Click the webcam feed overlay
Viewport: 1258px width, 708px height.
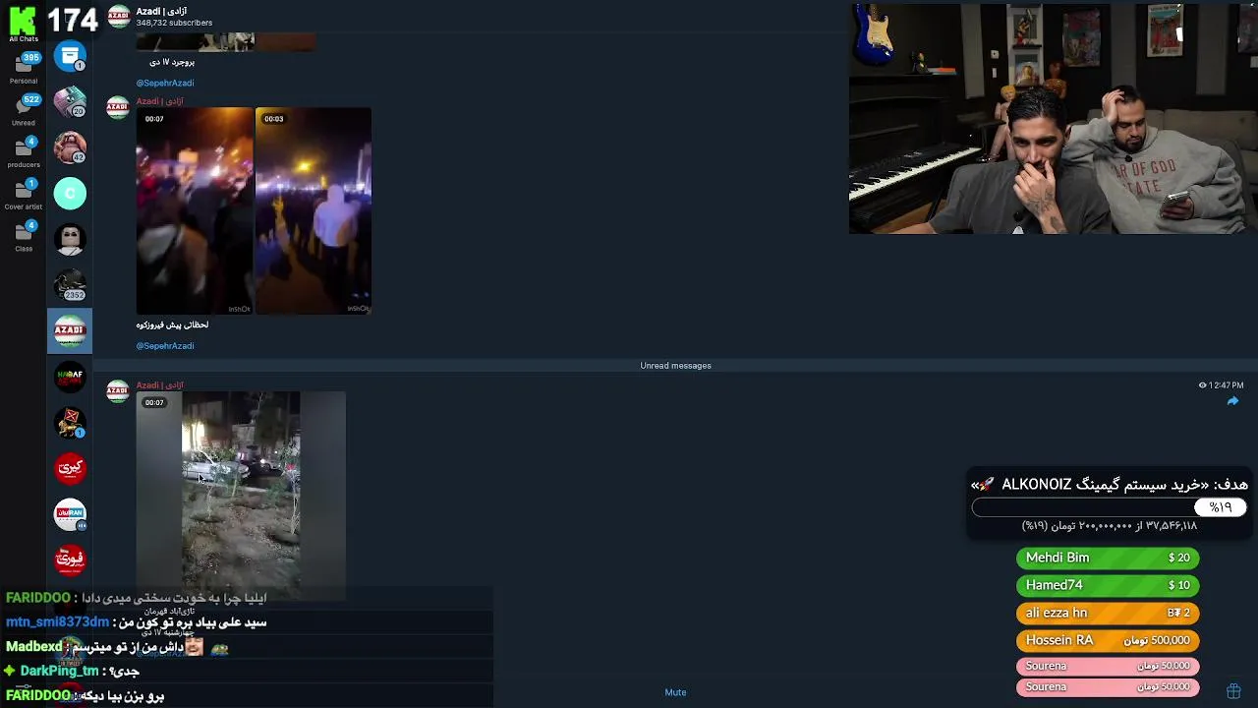(x=1053, y=119)
